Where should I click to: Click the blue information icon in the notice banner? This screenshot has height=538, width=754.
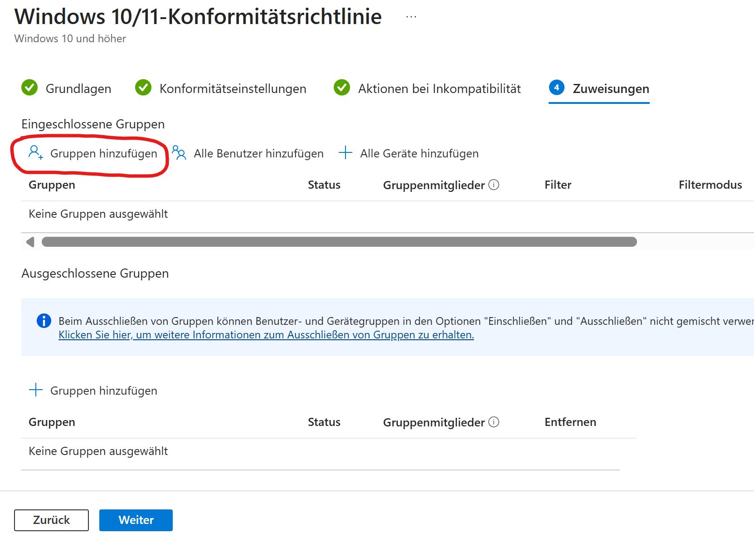coord(44,321)
